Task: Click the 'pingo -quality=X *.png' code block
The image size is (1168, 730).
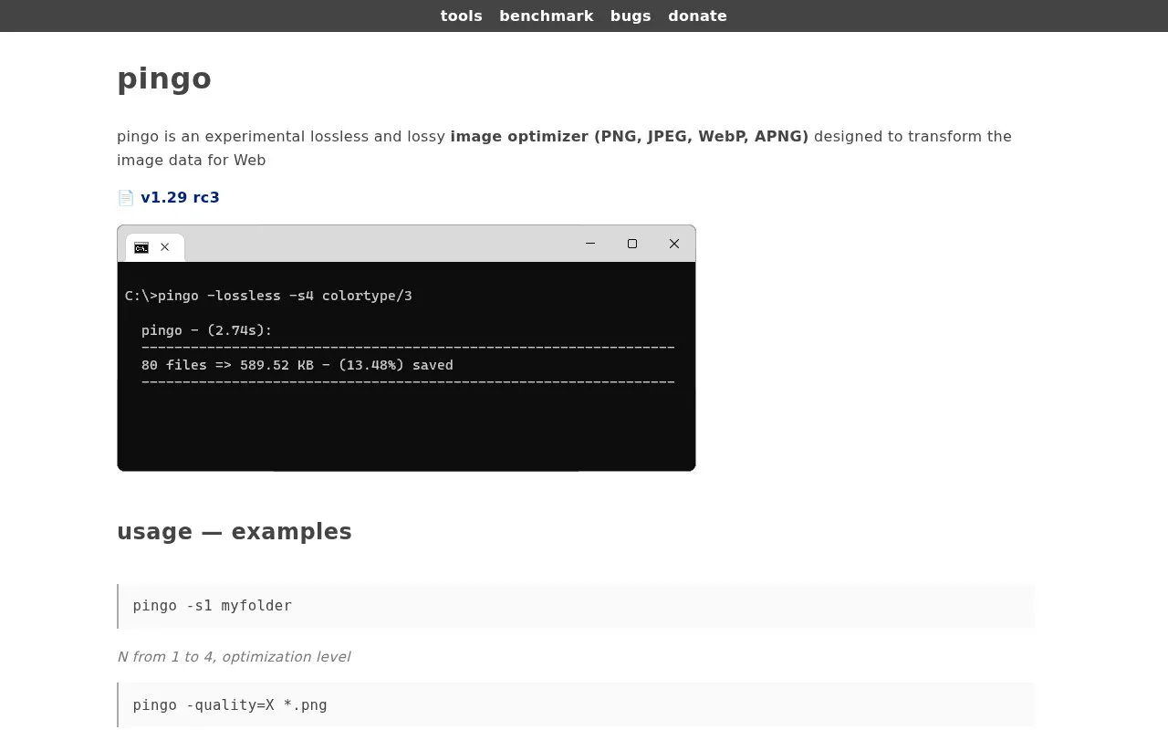Action: (576, 704)
